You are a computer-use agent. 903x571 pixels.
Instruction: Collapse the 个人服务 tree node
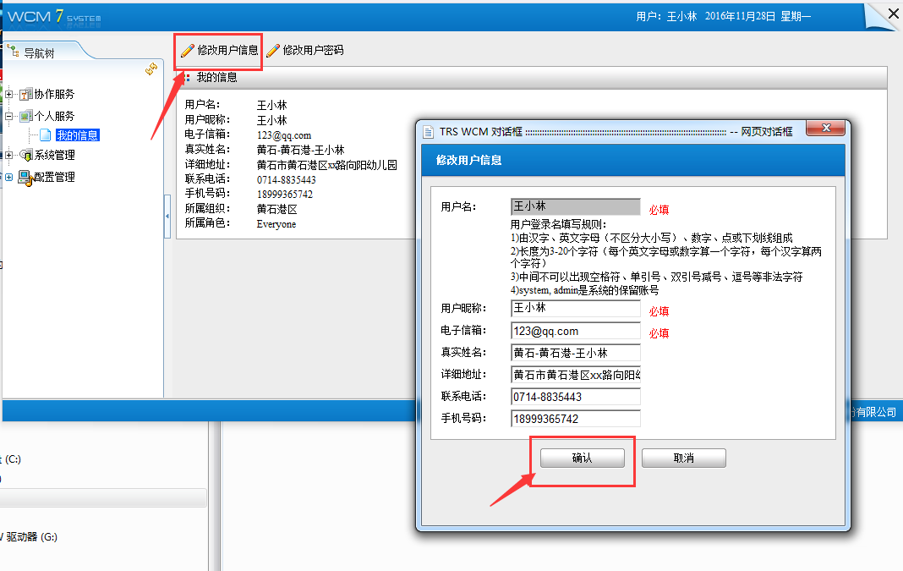(9, 116)
